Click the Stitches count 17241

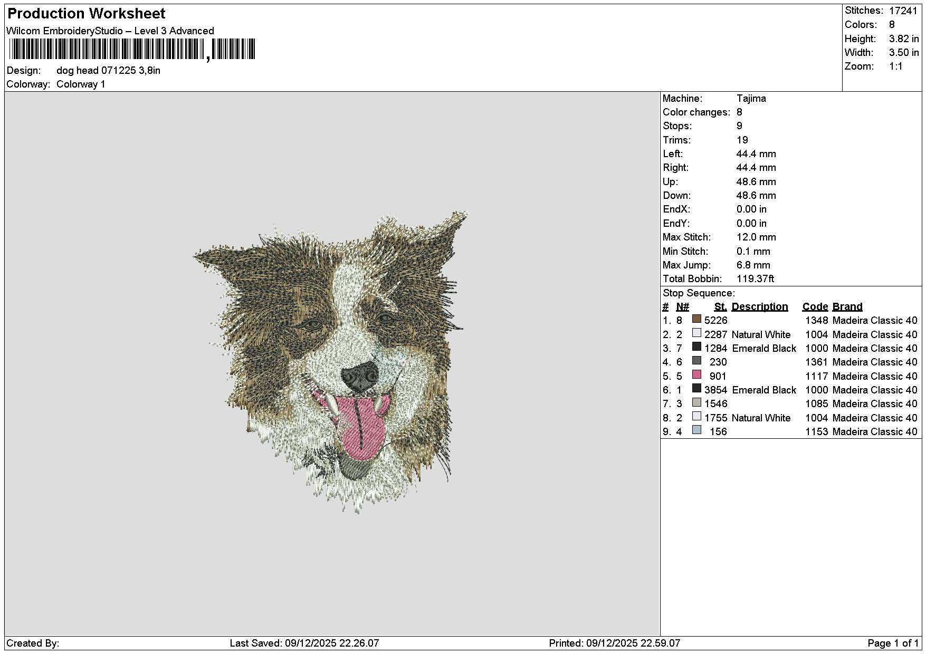[x=903, y=11]
